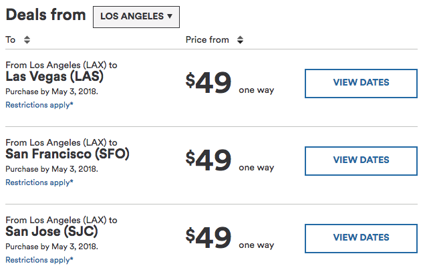This screenshot has width=425, height=280.
Task: Open Restrictions apply under San Jose
Action: (x=39, y=260)
